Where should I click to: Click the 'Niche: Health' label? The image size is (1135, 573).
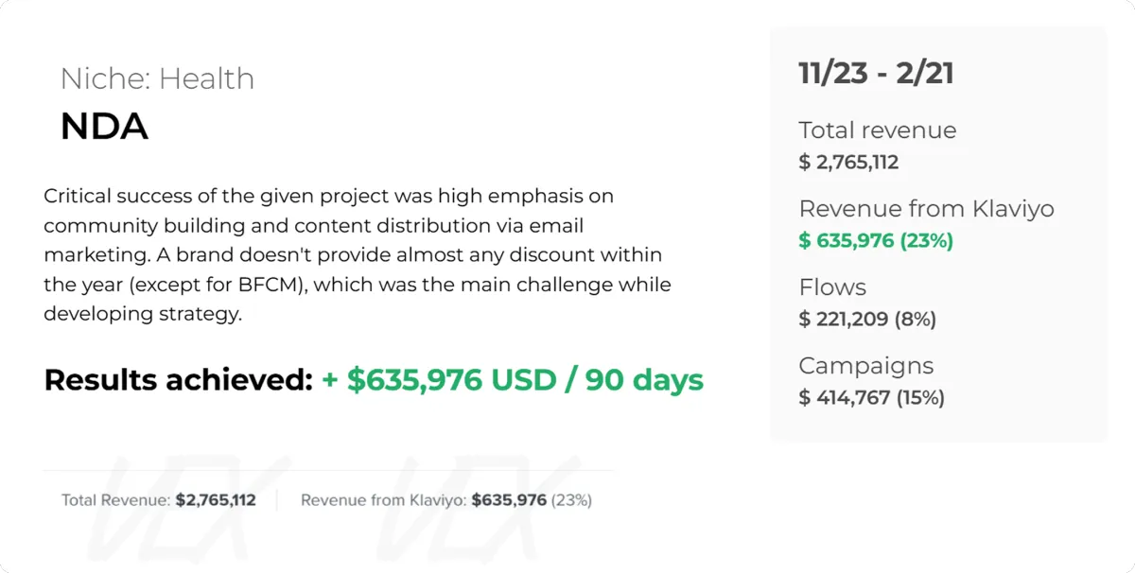157,78
